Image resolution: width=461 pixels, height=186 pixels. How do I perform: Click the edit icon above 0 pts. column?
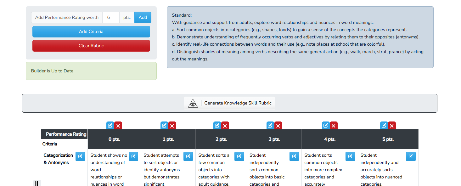pyautogui.click(x=110, y=126)
